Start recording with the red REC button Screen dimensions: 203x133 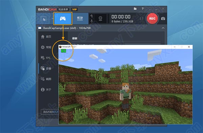tap(152, 19)
